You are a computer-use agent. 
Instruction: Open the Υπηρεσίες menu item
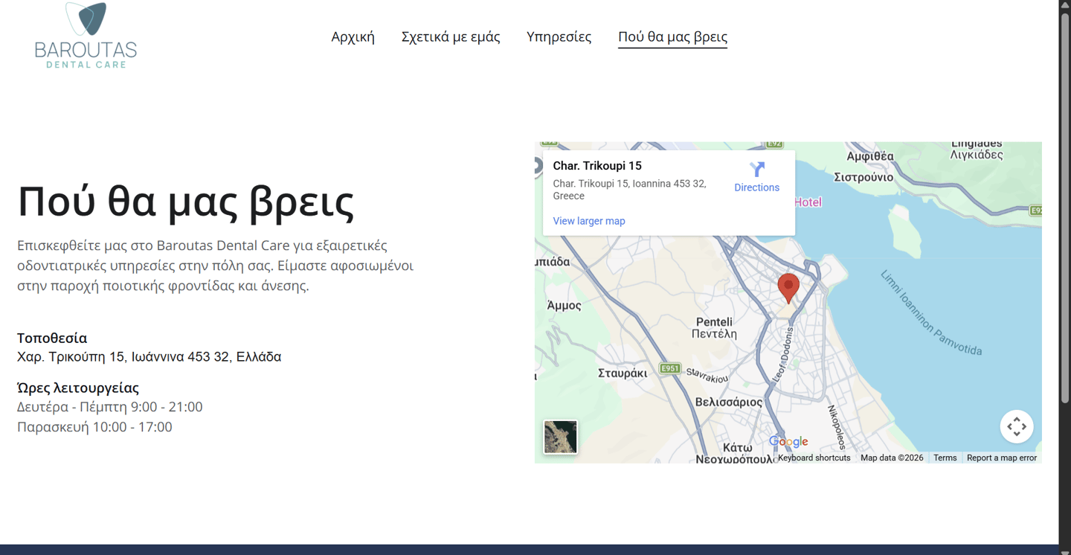[x=559, y=36]
